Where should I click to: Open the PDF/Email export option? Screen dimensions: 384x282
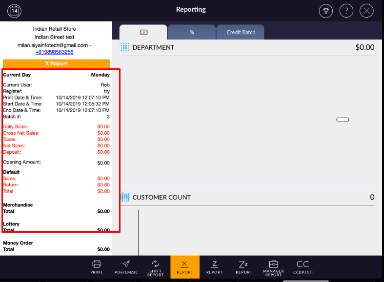126,267
